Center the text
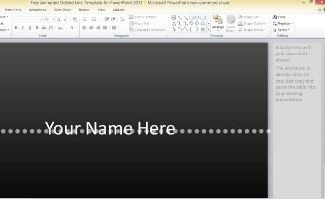 pyautogui.click(x=91, y=27)
